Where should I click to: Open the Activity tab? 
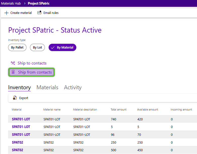click(73, 87)
